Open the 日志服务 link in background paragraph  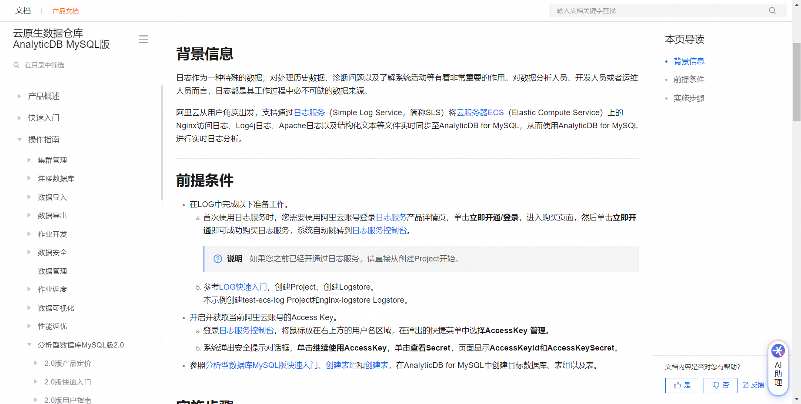[309, 113]
